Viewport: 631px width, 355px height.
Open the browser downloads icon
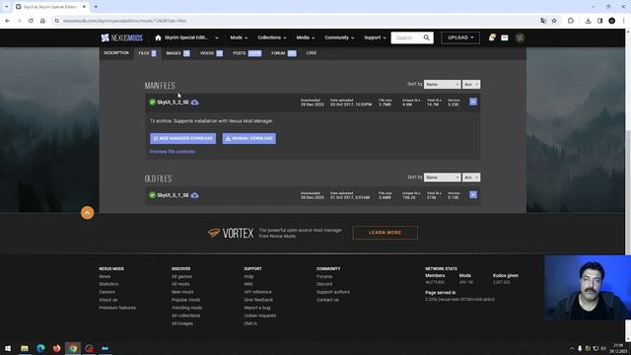point(588,21)
